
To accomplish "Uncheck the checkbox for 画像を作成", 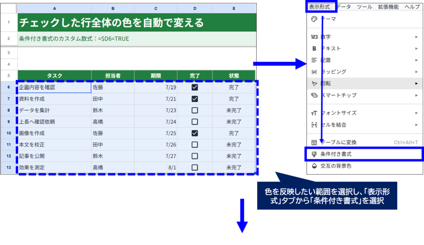I will pos(195,133).
